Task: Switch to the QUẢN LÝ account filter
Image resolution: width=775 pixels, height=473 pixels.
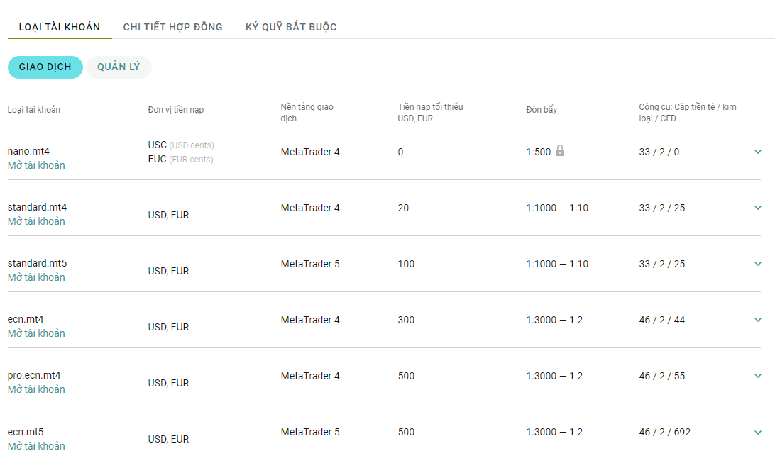Action: click(119, 67)
